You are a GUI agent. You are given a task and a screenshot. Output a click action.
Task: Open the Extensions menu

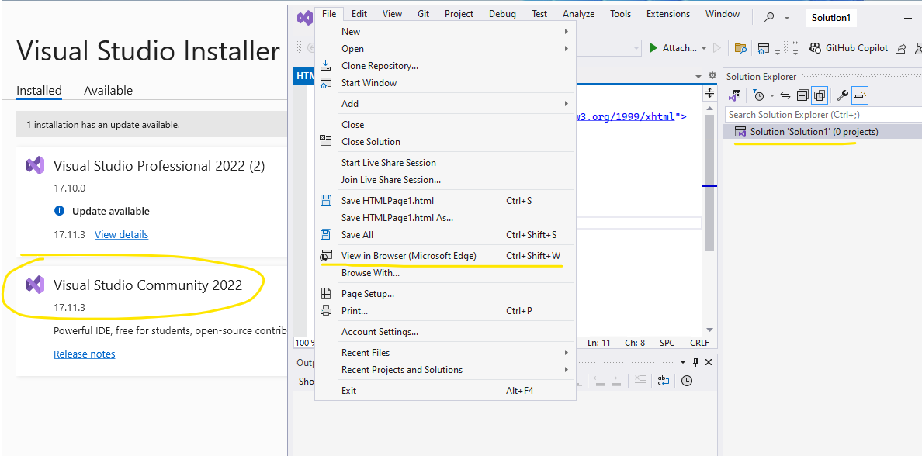(668, 13)
